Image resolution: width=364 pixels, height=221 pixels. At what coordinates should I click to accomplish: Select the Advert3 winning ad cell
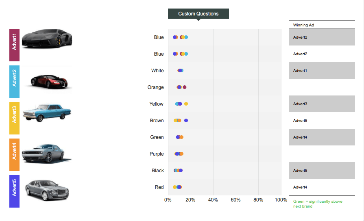pos(322,104)
